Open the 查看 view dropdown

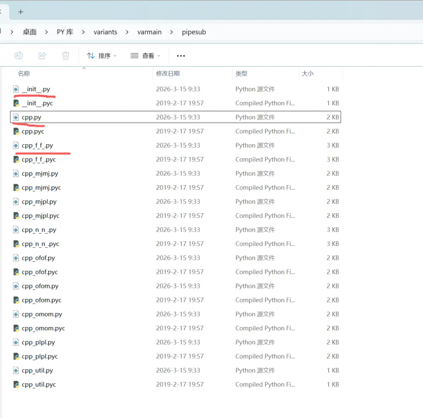145,56
